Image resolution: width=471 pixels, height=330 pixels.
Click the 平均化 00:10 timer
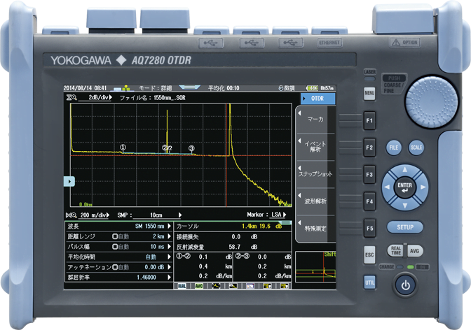tap(224, 88)
